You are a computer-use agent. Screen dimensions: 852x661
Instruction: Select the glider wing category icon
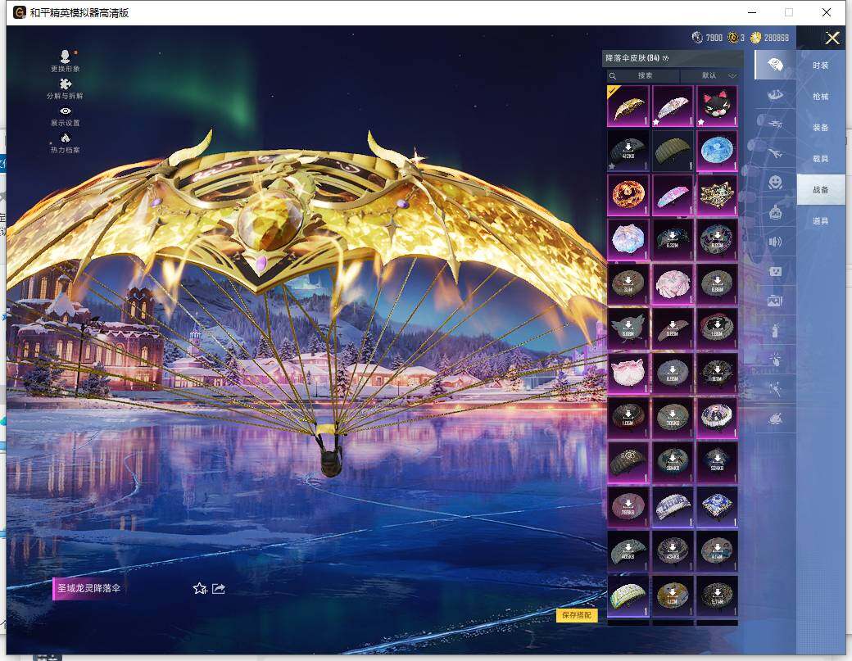775,95
